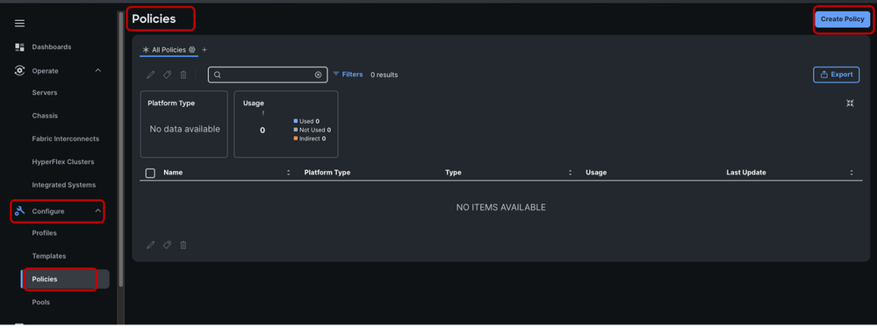Click the Filters funnel icon
877x328 pixels.
[x=336, y=74]
